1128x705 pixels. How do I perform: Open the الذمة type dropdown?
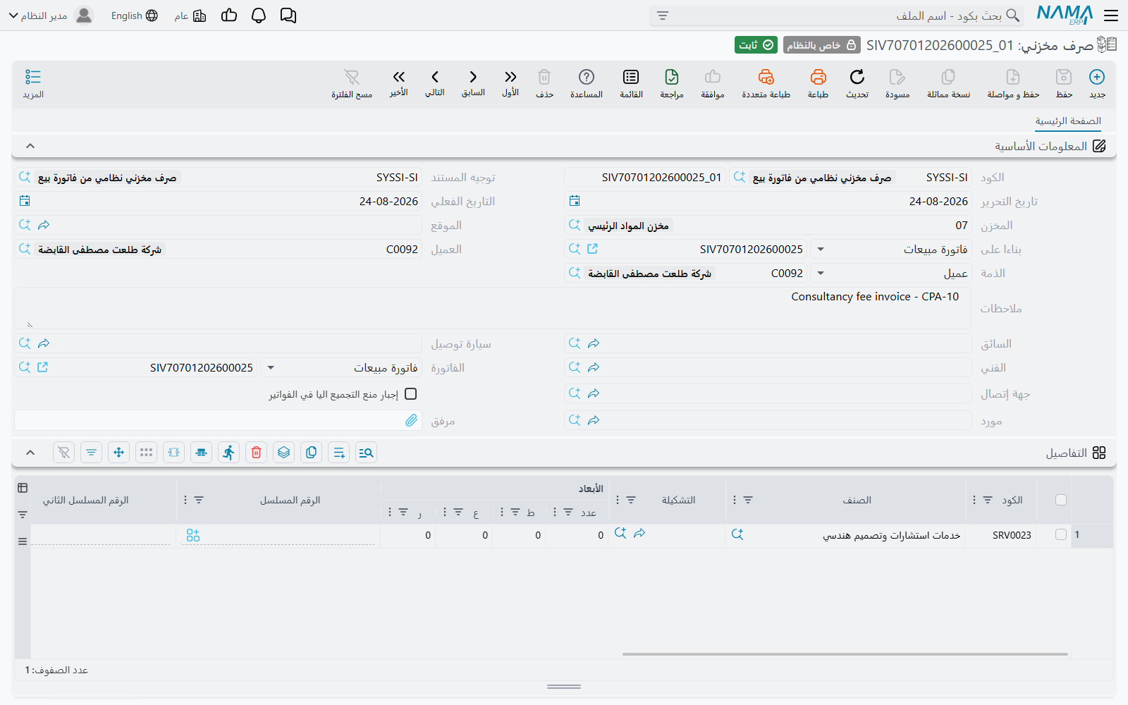[821, 274]
